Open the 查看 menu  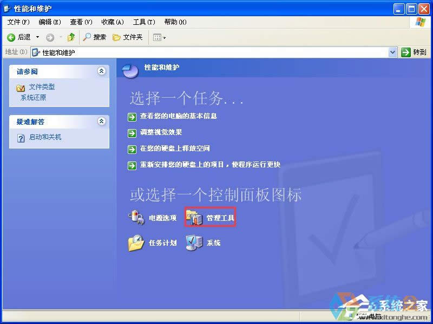80,22
